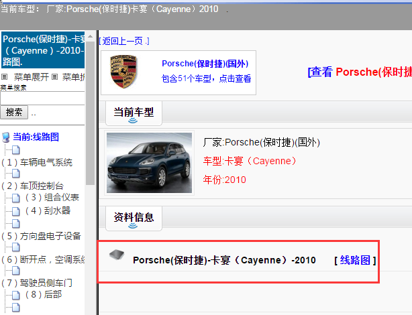Open Porsche(保时捷)(国外) brand link

pos(205,64)
